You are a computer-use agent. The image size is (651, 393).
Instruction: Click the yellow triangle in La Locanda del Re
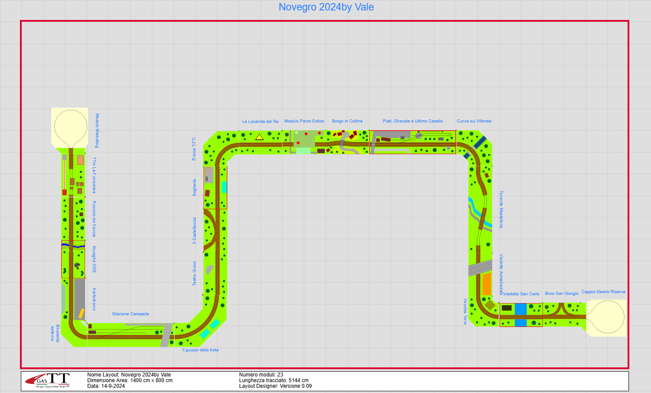259,137
